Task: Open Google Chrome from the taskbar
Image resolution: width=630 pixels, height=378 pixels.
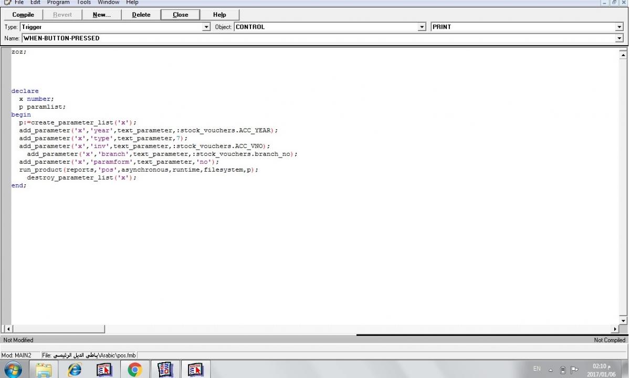Action: pos(134,370)
